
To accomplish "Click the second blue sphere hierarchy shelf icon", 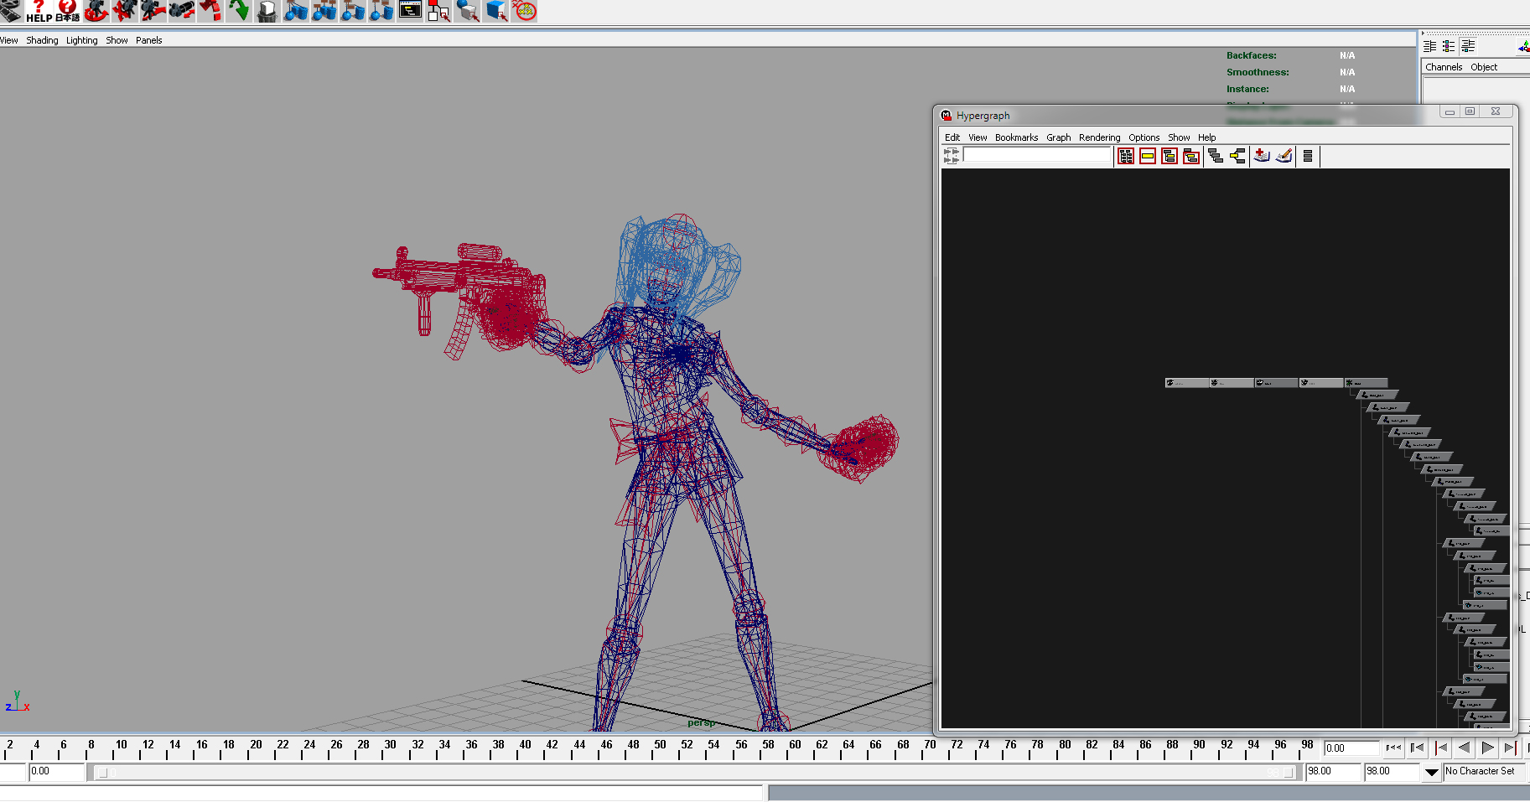I will [x=324, y=11].
